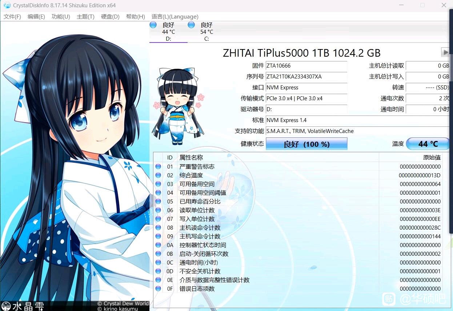453x311 pixels.
Task: Click the interface field NVM Express
Action: (x=306, y=88)
